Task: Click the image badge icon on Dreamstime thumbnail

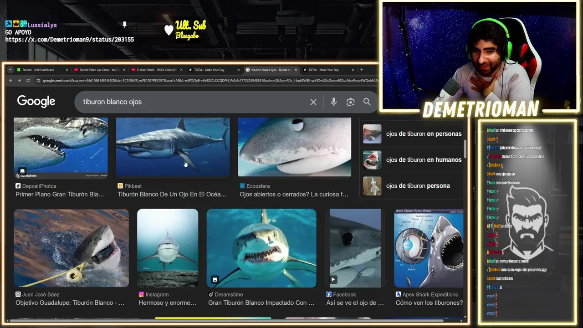Action: click(x=215, y=279)
